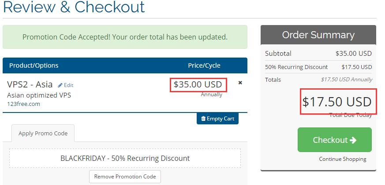Click the Price/Cycle column header
Viewport: 385px width, 185px height.
tap(204, 65)
